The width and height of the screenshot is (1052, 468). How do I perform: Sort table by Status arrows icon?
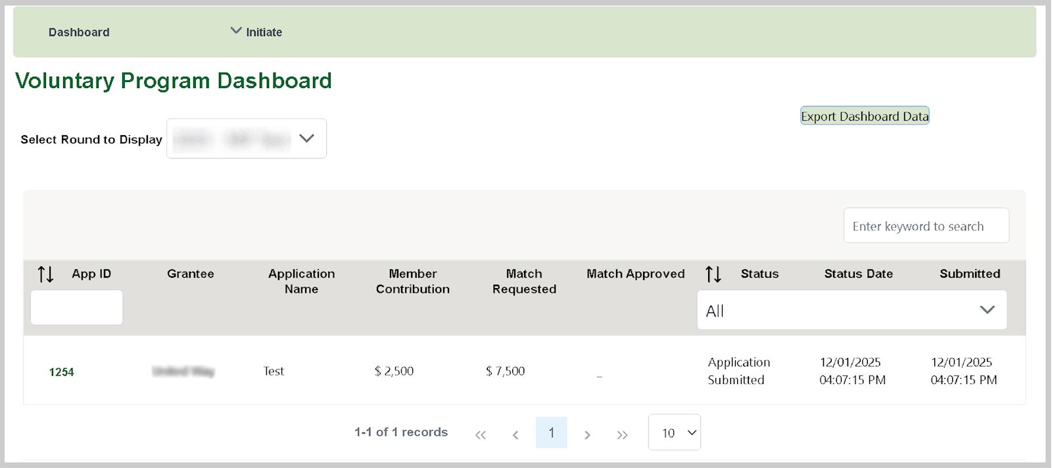tap(713, 274)
